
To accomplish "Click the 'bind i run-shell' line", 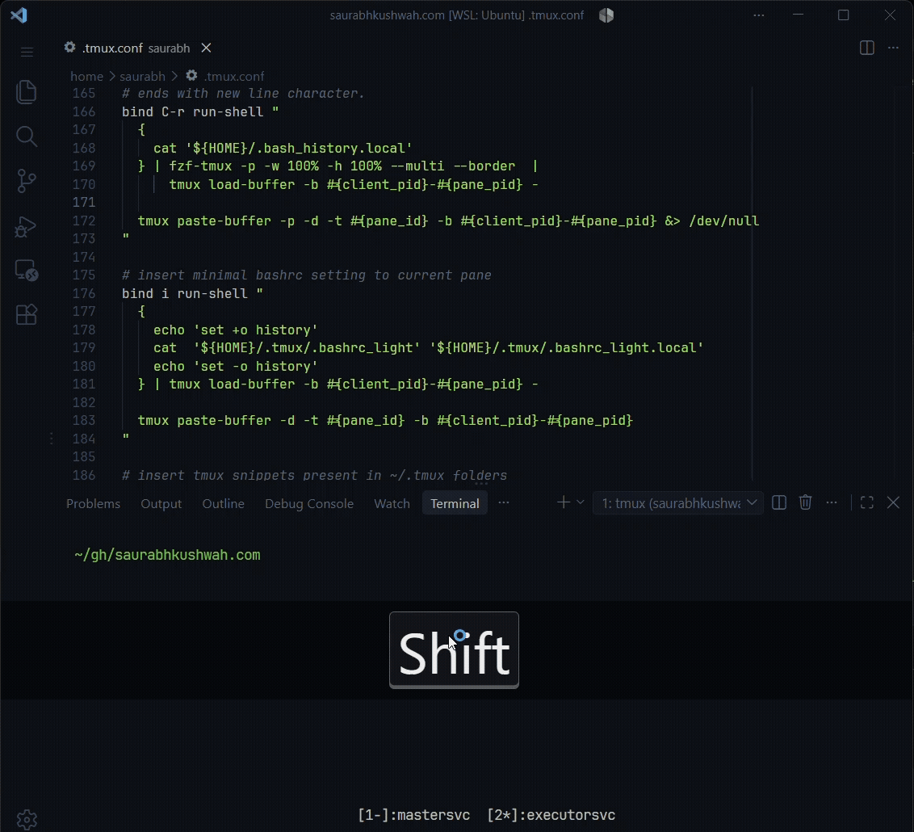I will coord(192,294).
